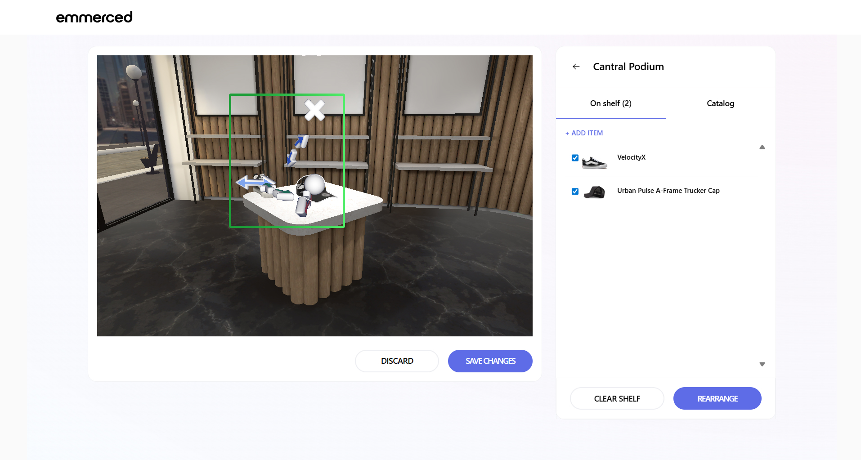Click the white X gizmo in 3D view
The image size is (861, 460).
[x=314, y=110]
